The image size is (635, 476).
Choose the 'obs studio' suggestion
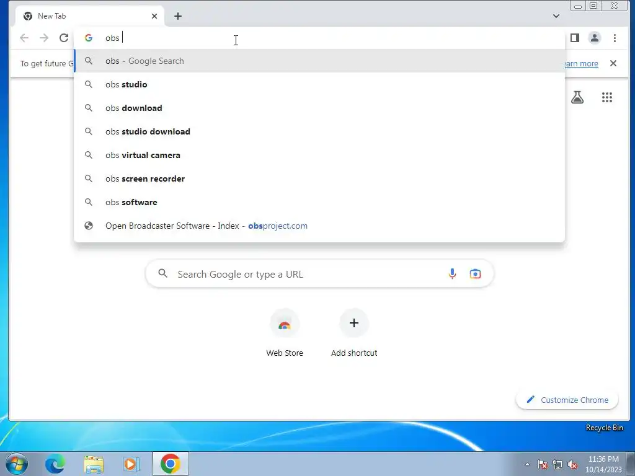319,84
